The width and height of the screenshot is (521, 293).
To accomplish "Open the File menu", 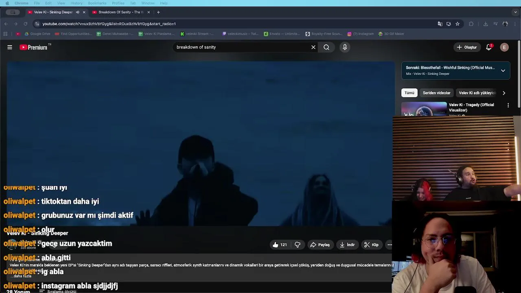I will coord(37,3).
